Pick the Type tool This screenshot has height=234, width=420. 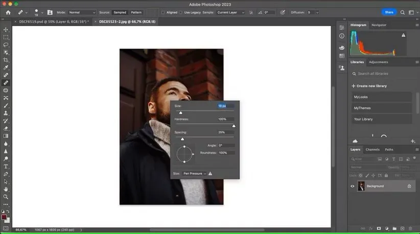click(x=6, y=166)
